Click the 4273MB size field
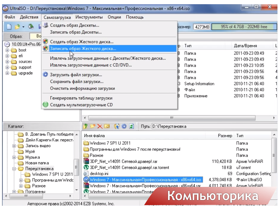This screenshot has width=279, height=206. click(202, 27)
